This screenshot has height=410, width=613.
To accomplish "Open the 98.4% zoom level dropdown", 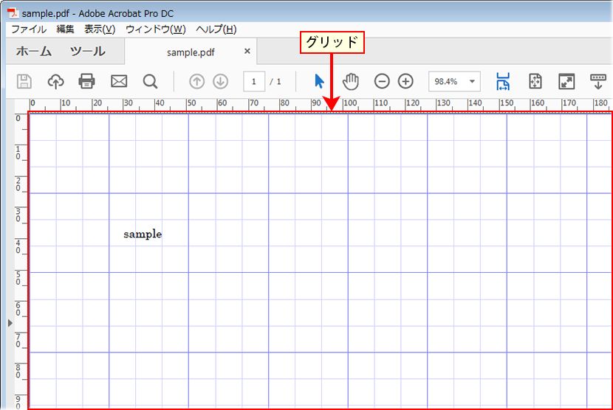I will [454, 81].
